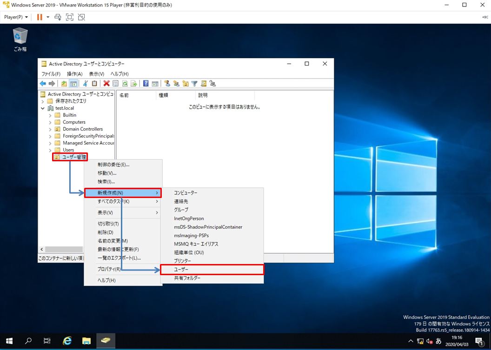Expand the 保存されたクエリ tree node
This screenshot has width=491, height=350.
tap(43, 101)
